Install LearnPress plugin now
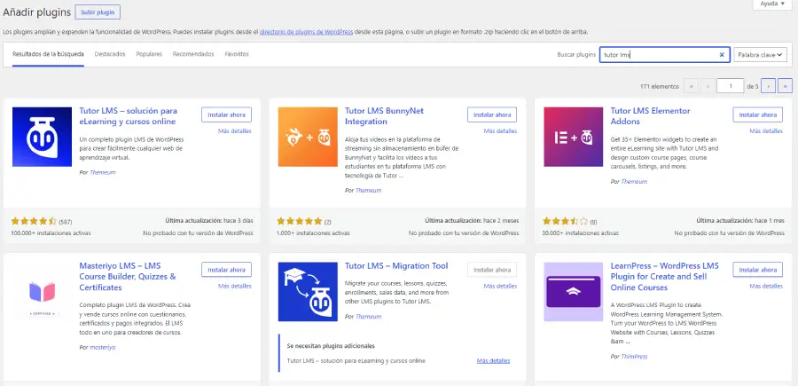Viewport: 798px width, 386px height. (758, 270)
